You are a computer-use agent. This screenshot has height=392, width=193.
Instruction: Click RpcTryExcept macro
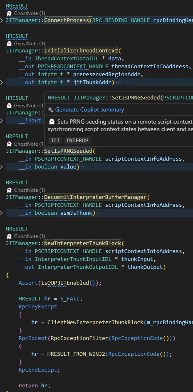(38, 306)
